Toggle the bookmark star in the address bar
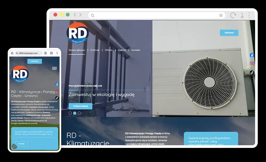 (221, 15)
